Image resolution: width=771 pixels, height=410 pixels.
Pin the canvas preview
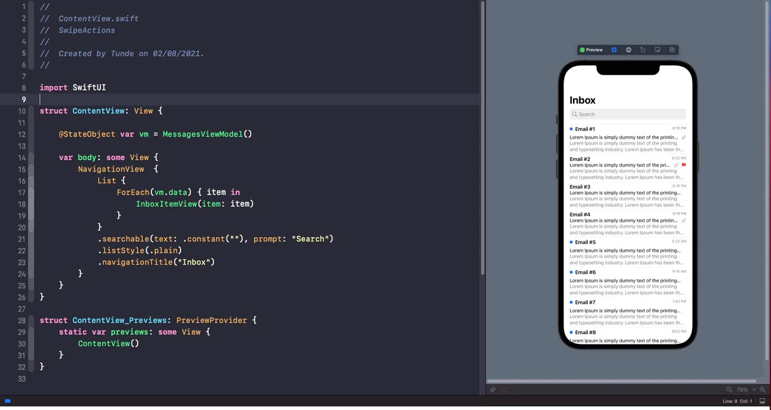(493, 389)
